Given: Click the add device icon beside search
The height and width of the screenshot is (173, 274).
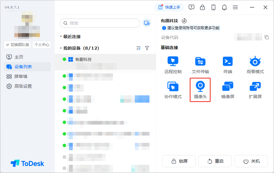Looking at the screenshot, I should click(147, 23).
